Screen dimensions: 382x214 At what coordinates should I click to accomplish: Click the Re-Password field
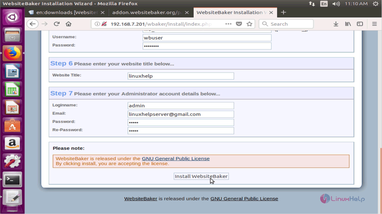(x=181, y=130)
